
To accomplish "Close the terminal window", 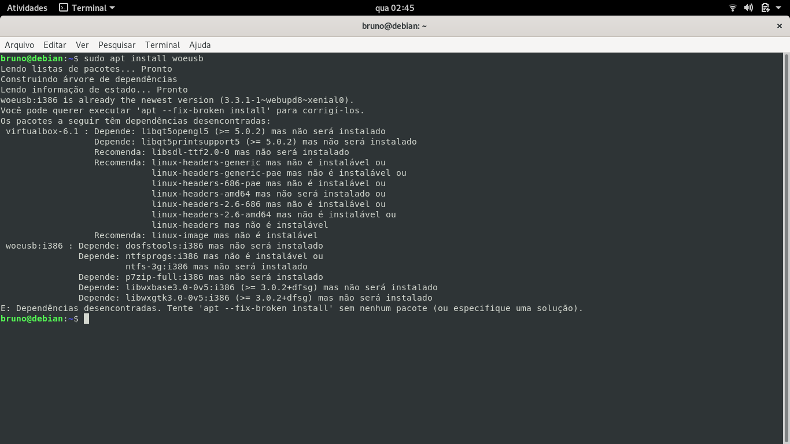I will [x=780, y=26].
